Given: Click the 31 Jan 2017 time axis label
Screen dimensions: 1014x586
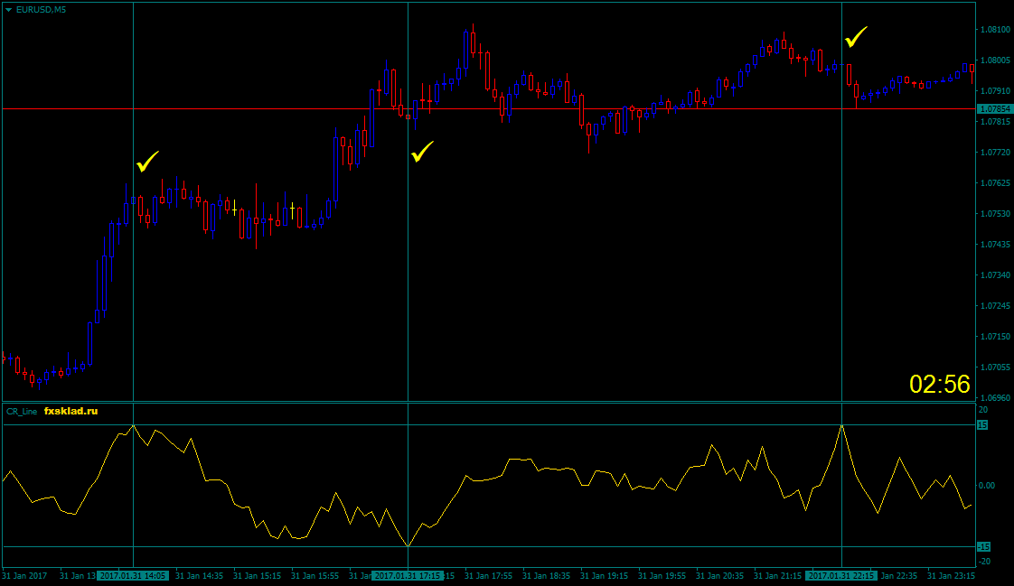Looking at the screenshot, I should [24, 576].
